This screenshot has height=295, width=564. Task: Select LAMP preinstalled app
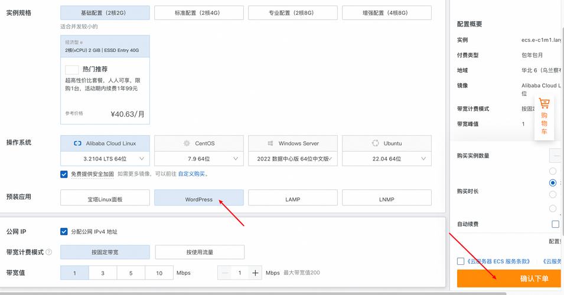(293, 198)
